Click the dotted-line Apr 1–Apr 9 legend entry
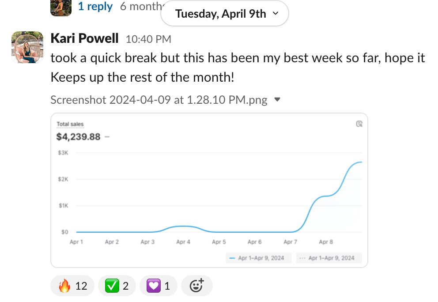438x302 pixels. [327, 258]
